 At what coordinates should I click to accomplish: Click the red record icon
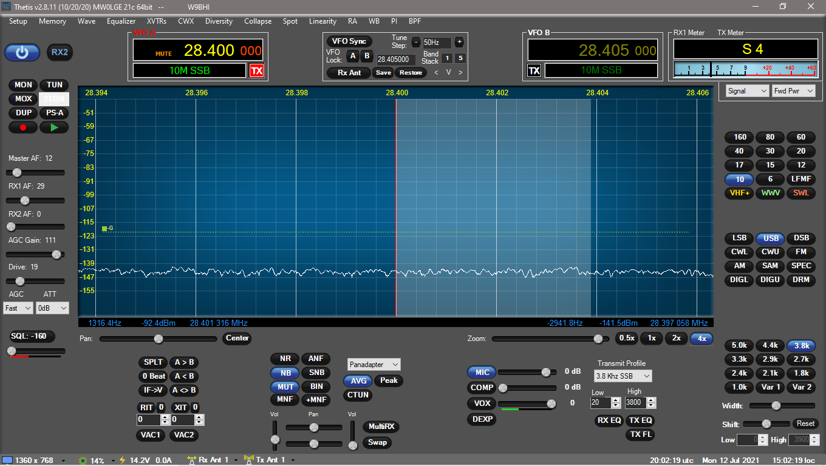pos(22,127)
